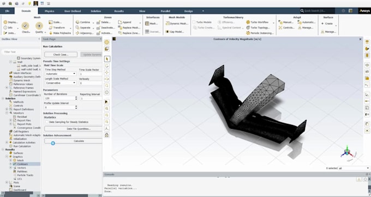The image size is (371, 197).
Task: Open Turbo Workflow dropdown arrow
Action: pyautogui.click(x=273, y=23)
